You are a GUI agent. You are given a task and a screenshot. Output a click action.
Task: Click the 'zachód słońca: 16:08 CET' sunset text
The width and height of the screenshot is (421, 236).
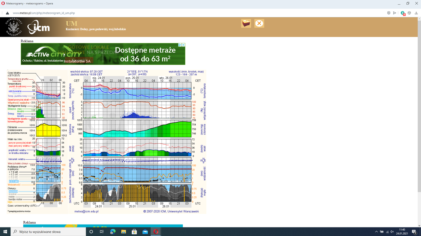coord(87,74)
